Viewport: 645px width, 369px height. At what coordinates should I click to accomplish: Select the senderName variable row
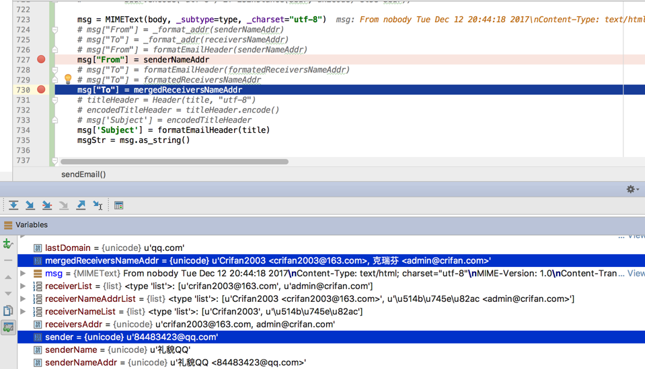click(331, 350)
